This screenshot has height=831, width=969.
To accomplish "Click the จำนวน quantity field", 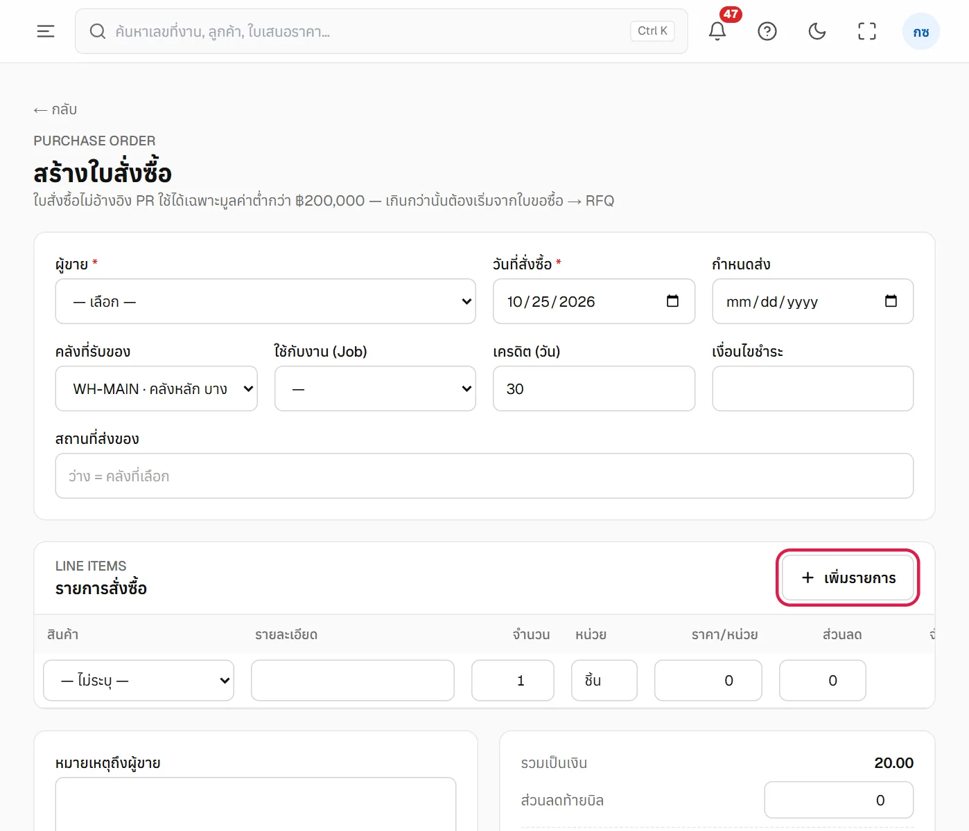I will tap(513, 681).
